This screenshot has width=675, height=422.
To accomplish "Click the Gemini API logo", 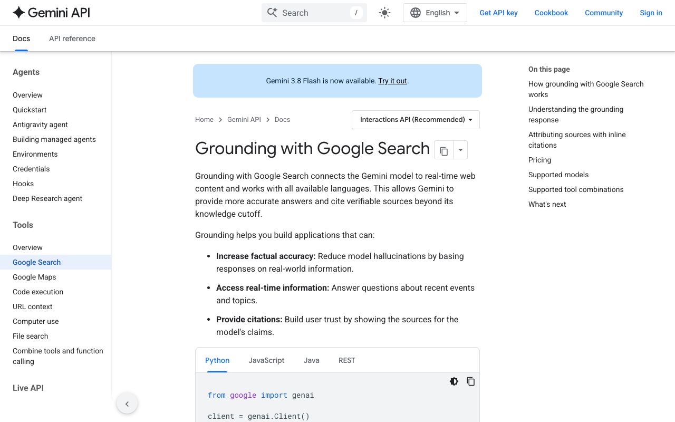I will coord(52,13).
